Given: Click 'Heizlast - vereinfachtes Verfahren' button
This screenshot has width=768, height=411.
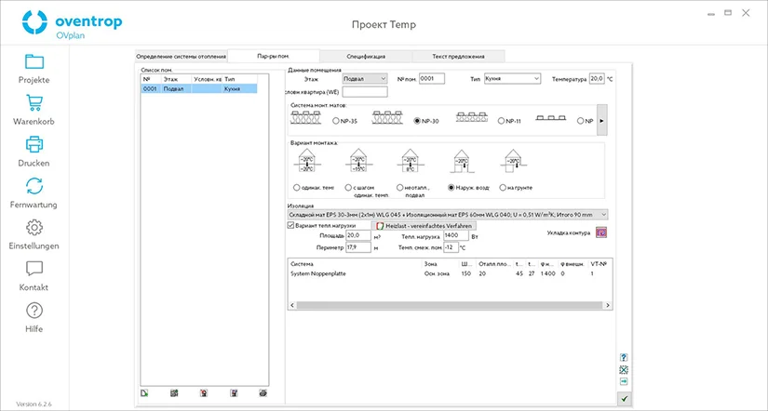Looking at the screenshot, I should tap(424, 225).
